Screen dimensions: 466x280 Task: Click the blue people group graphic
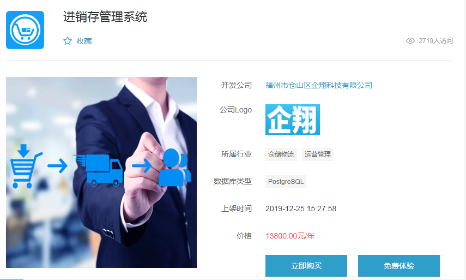[174, 168]
